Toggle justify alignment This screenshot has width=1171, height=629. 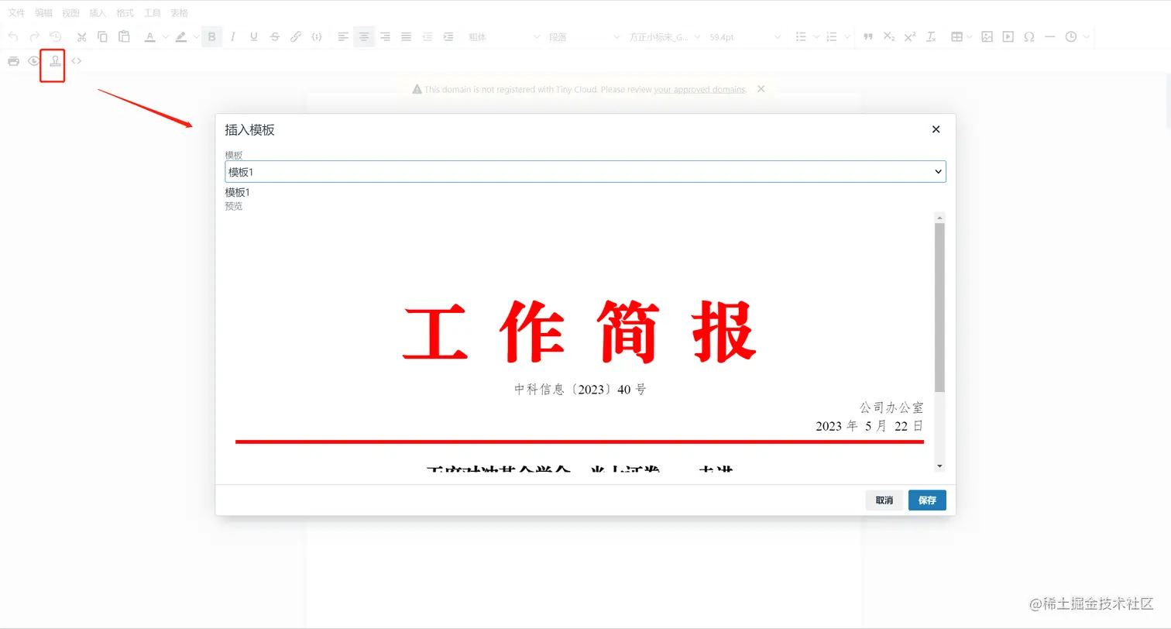coord(406,36)
